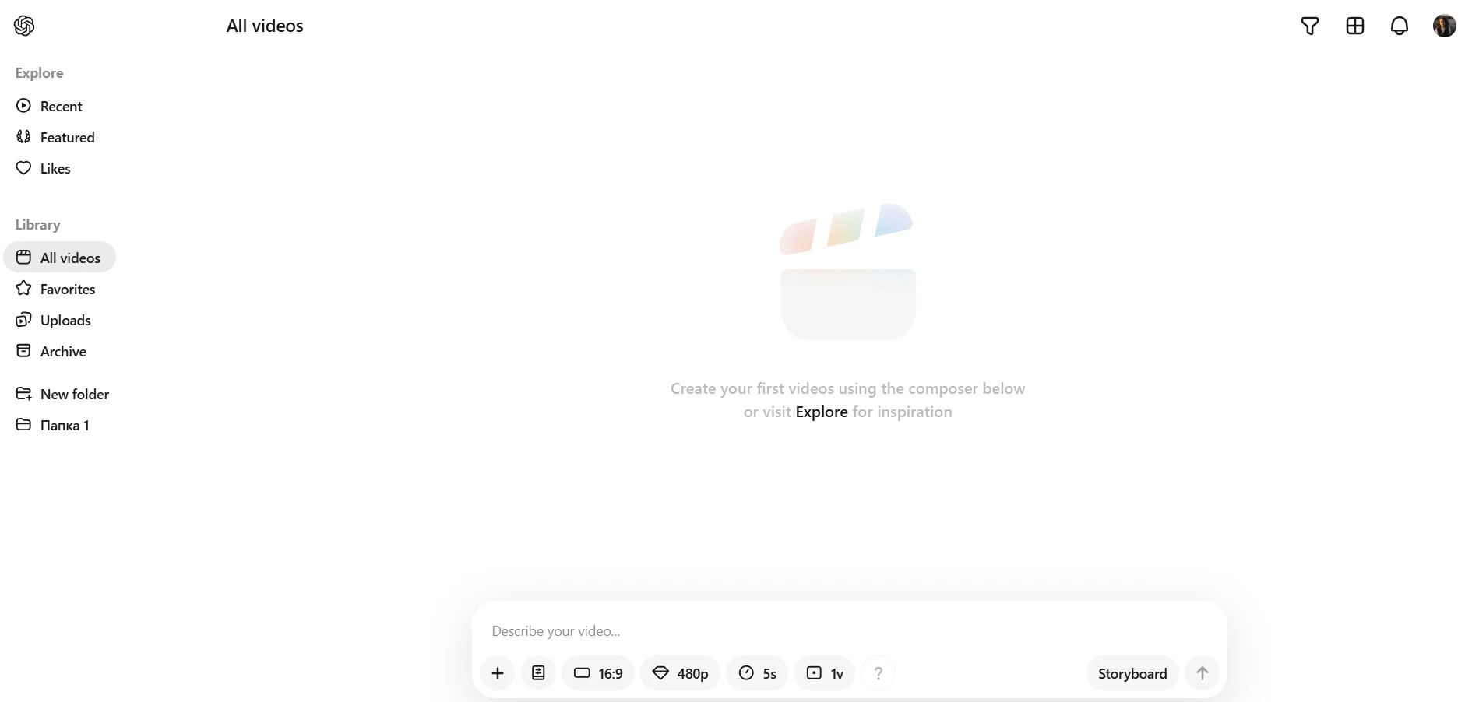Create a New folder

tap(63, 394)
